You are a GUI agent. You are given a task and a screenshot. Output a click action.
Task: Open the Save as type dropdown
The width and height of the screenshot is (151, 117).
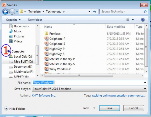point(89,89)
